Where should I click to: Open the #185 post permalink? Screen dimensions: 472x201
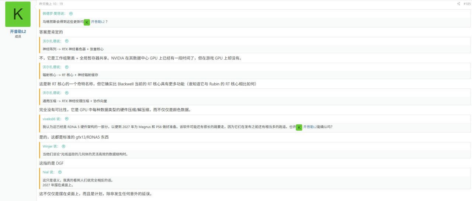(x=467, y=4)
